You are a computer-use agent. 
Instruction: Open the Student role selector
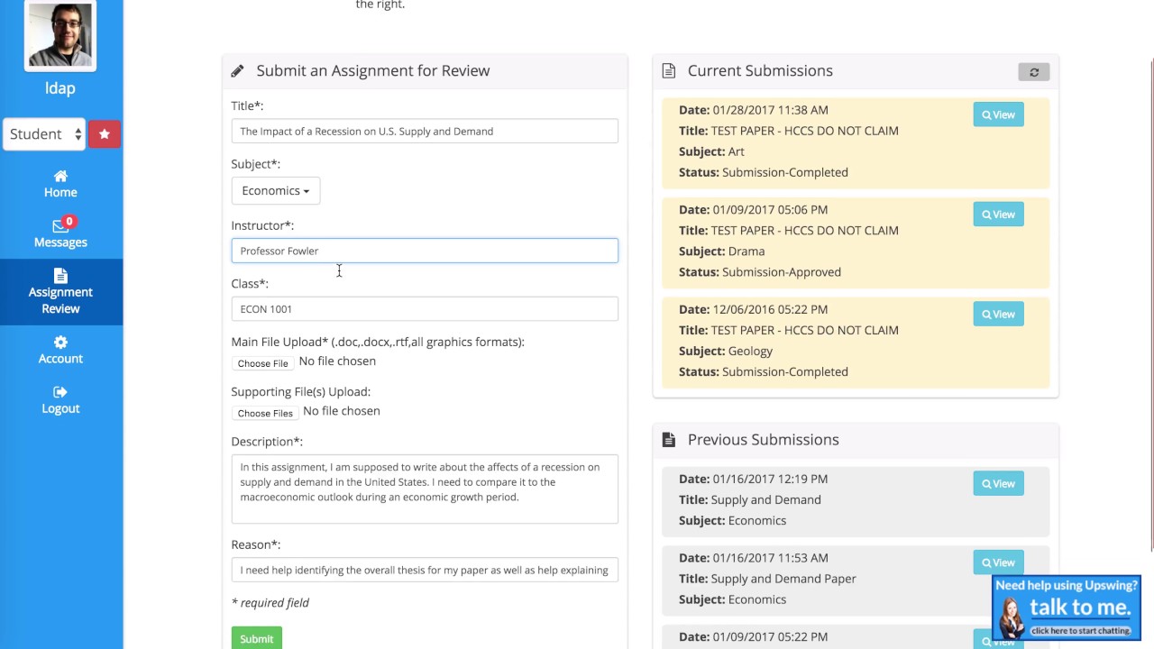click(x=44, y=134)
